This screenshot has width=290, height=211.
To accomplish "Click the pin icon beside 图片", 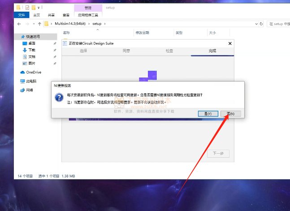I will click(x=55, y=64).
